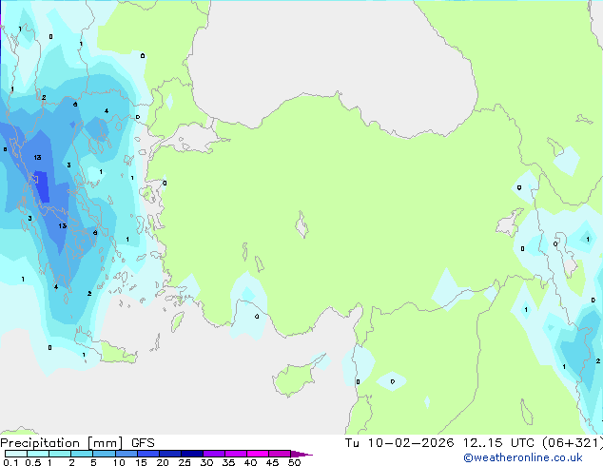Click the 1–2 mm legend color swatch
This screenshot has width=603, height=466.
(x=60, y=454)
